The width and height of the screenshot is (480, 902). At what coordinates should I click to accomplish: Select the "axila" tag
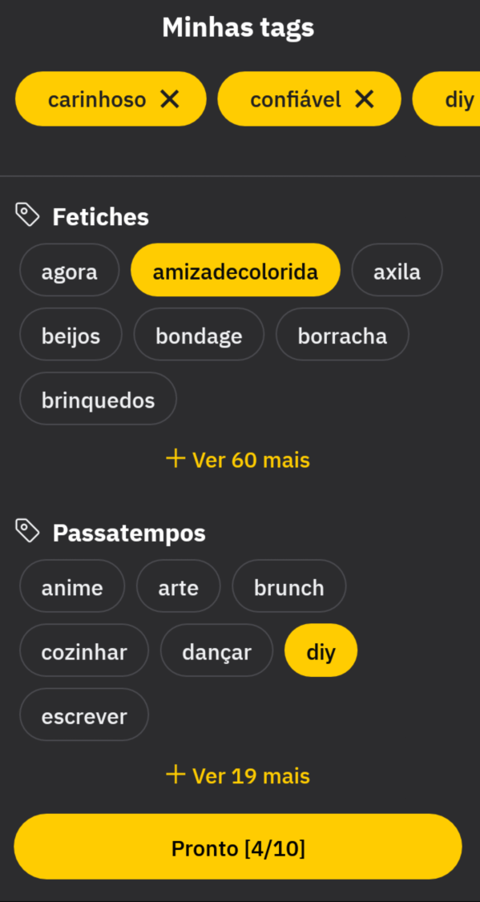tap(397, 270)
